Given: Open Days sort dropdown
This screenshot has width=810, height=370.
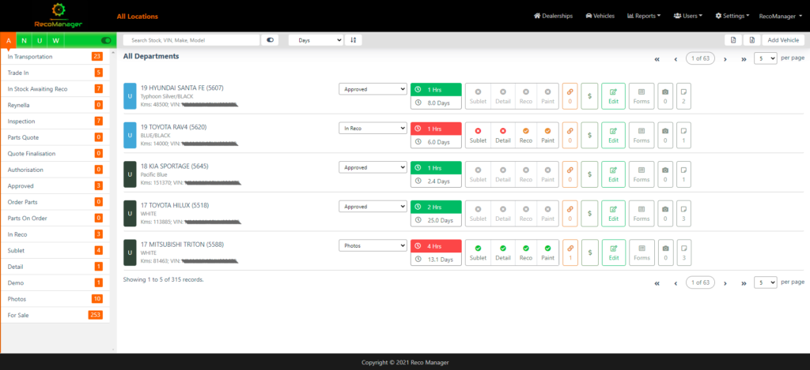Looking at the screenshot, I should coord(316,39).
